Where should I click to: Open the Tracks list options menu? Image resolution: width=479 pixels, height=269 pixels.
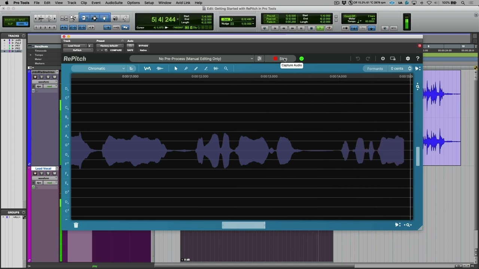pyautogui.click(x=24, y=36)
